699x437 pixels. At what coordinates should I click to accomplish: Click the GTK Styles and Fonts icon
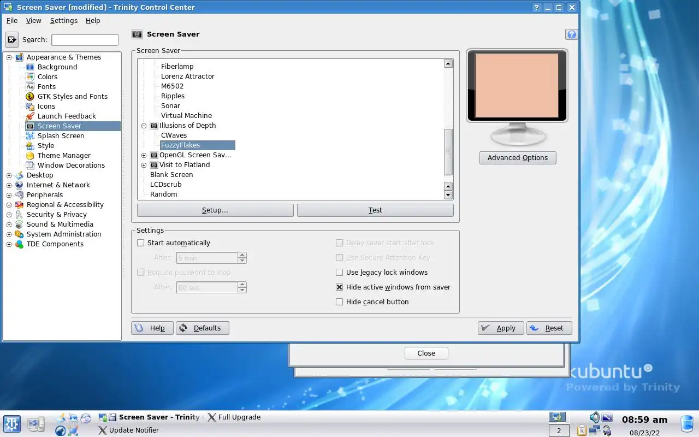point(30,97)
